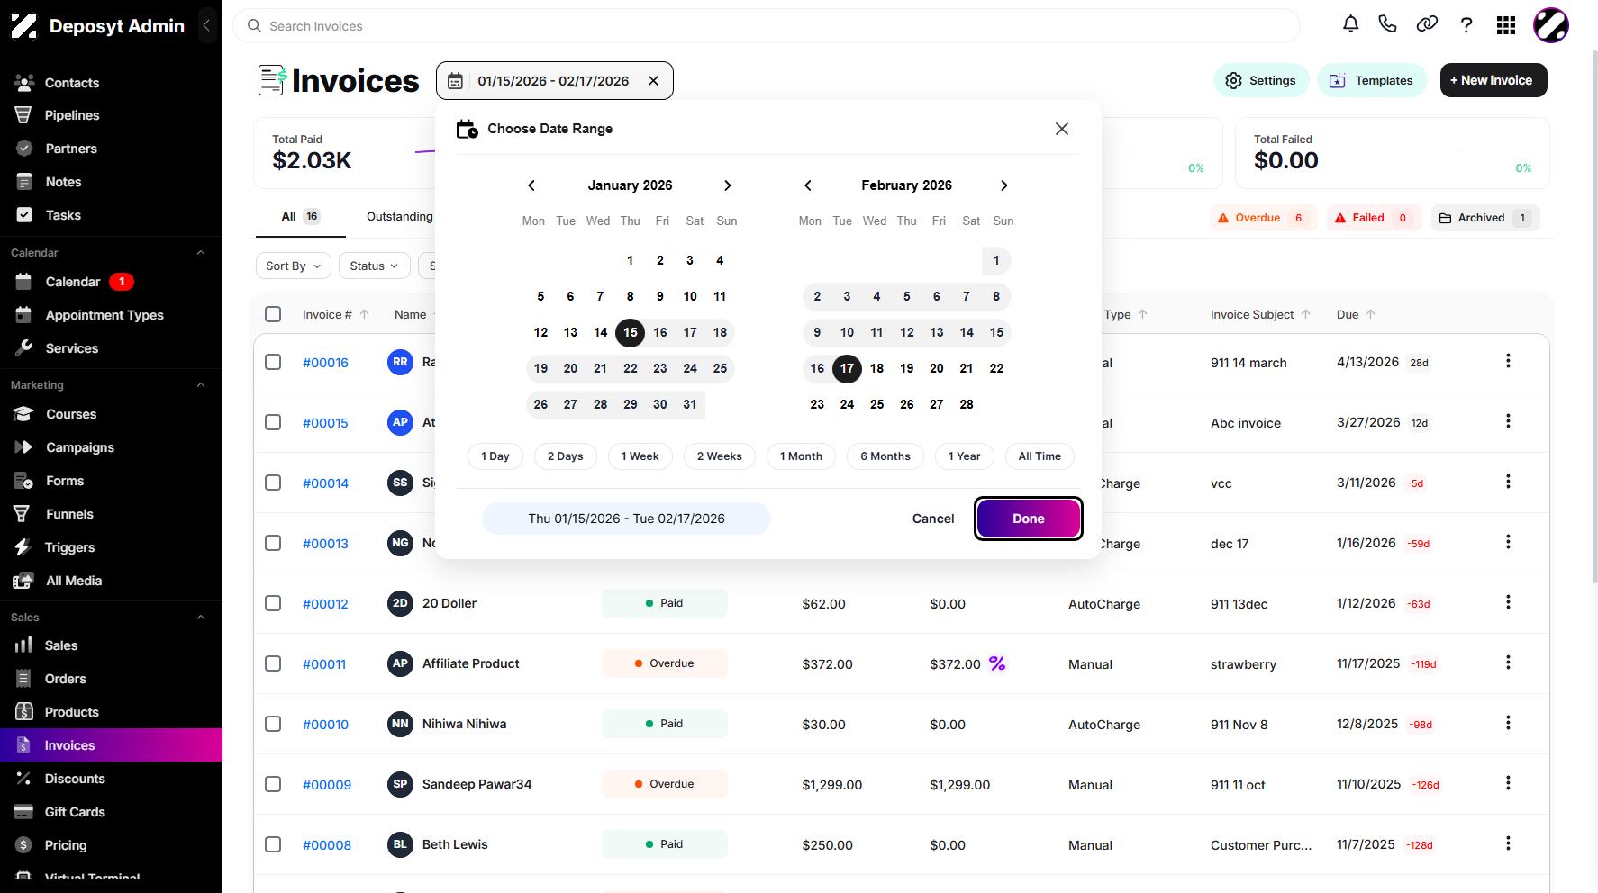Open row actions menu for invoice #00016
Screen dimensions: 1598x893
pos(1508,361)
